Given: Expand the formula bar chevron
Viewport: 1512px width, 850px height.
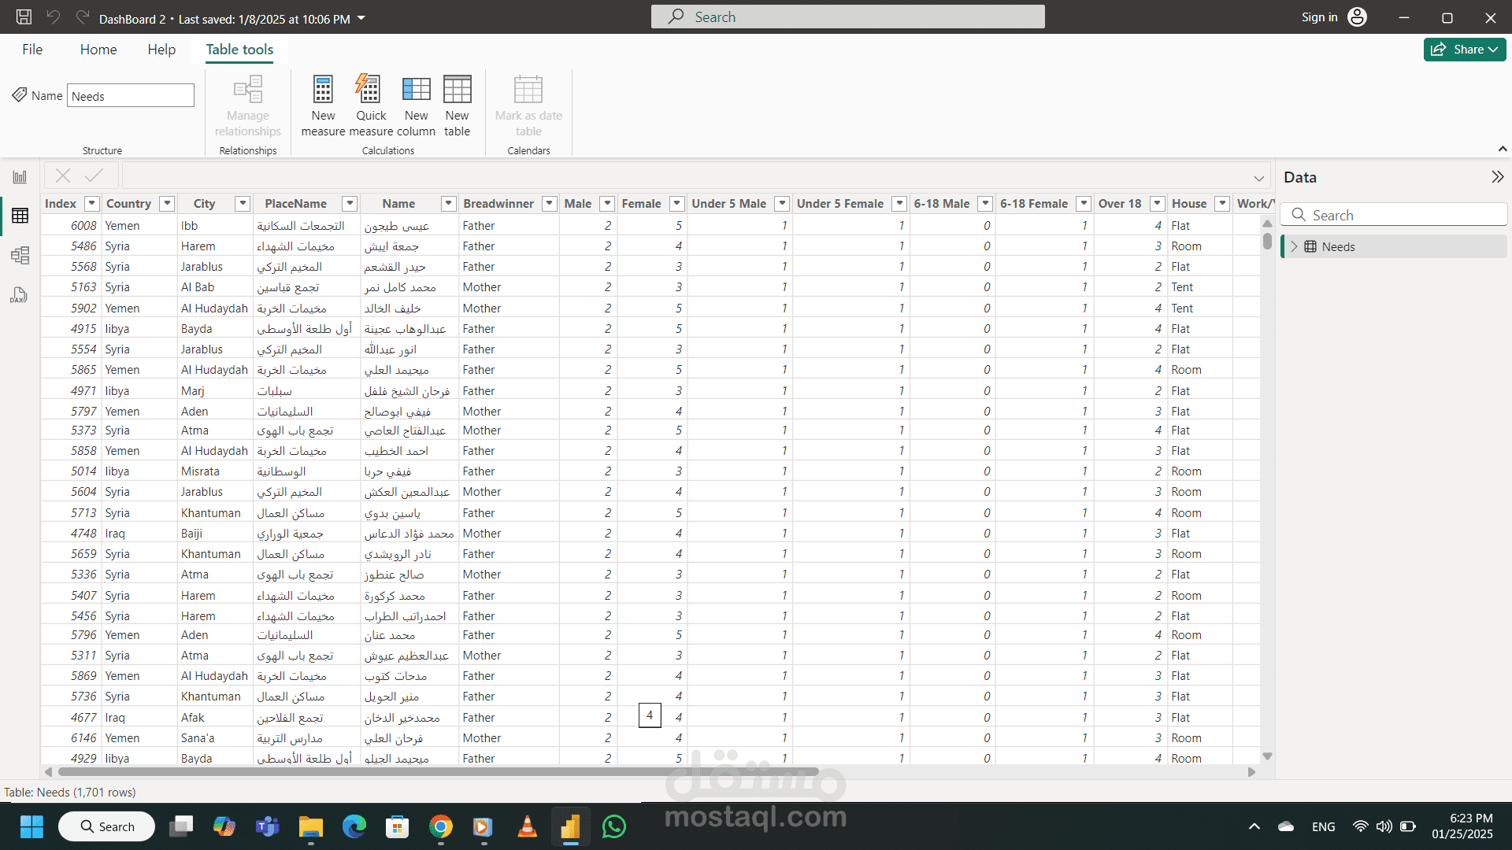Looking at the screenshot, I should [x=1258, y=178].
